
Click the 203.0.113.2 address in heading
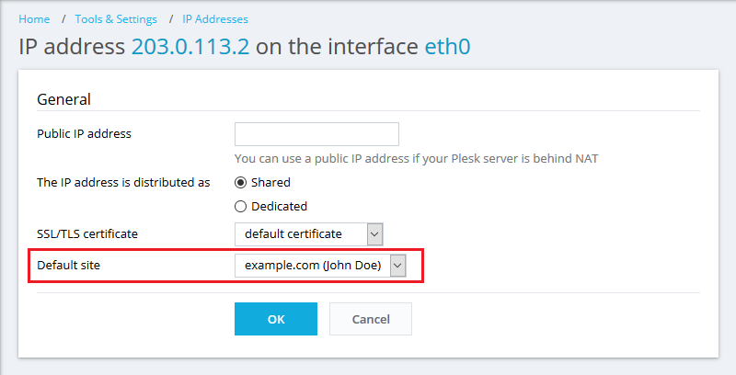click(x=190, y=48)
